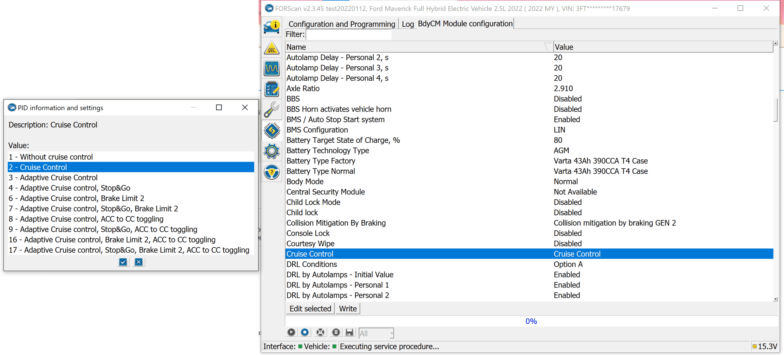Select the BBS Horn activates vehicle horn row
The image size is (784, 355).
(x=529, y=109)
